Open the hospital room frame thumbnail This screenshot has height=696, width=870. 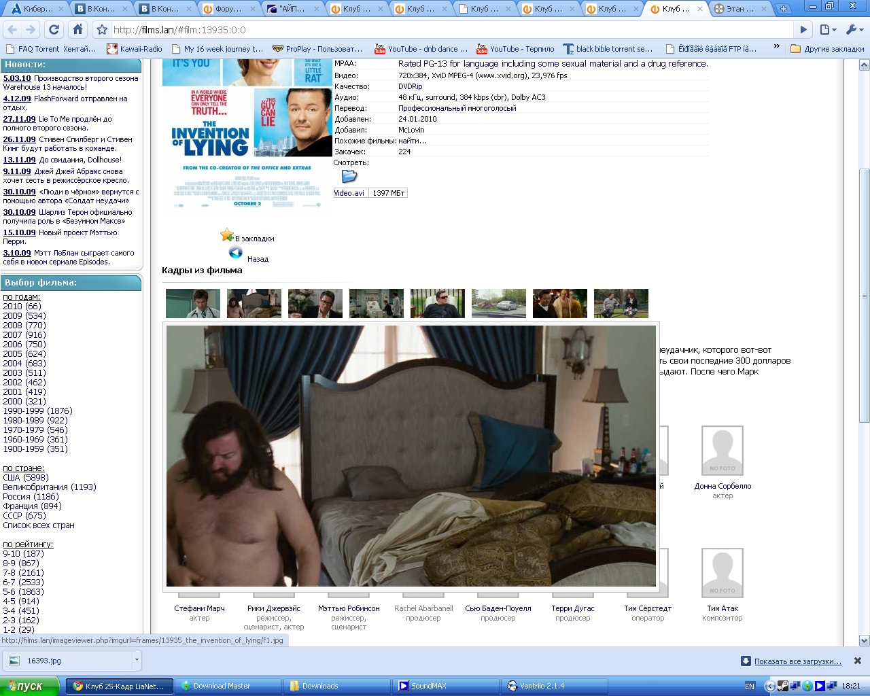377,303
